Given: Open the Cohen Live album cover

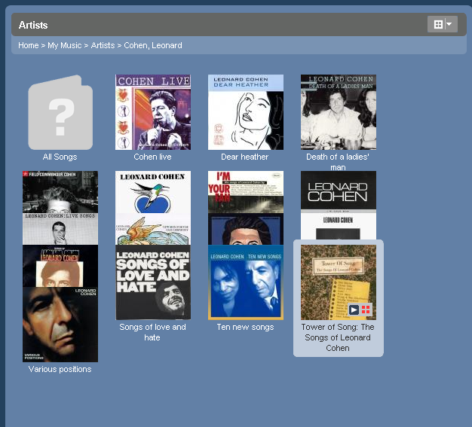Looking at the screenshot, I should click(x=153, y=112).
